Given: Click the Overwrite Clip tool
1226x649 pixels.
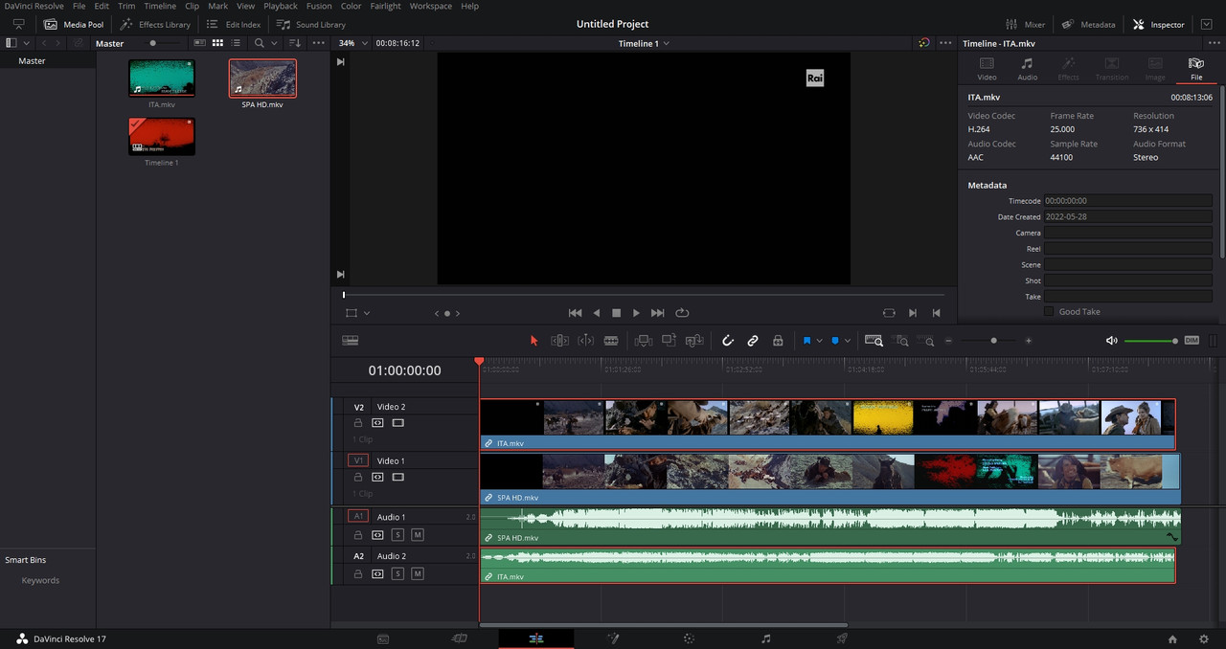Looking at the screenshot, I should (669, 340).
